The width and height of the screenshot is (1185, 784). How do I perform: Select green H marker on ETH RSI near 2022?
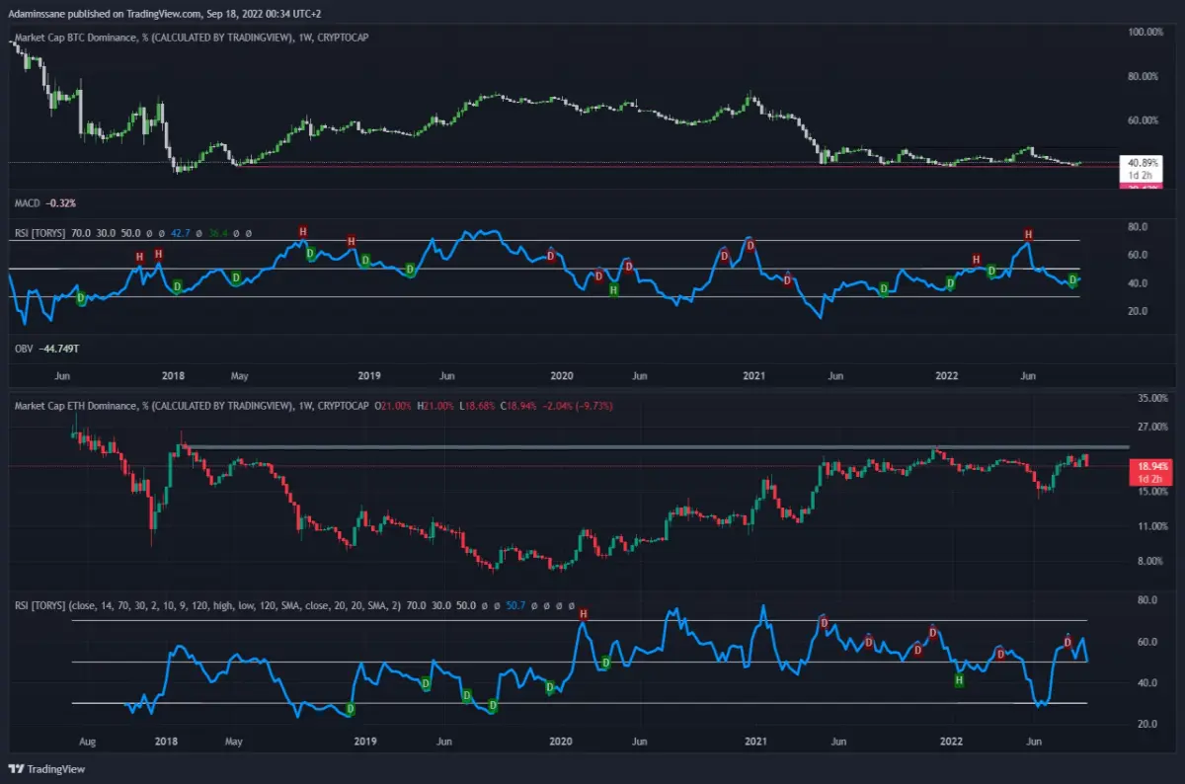click(x=958, y=680)
